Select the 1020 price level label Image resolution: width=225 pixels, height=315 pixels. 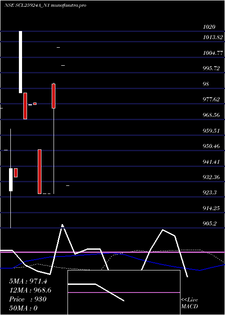click(x=209, y=27)
